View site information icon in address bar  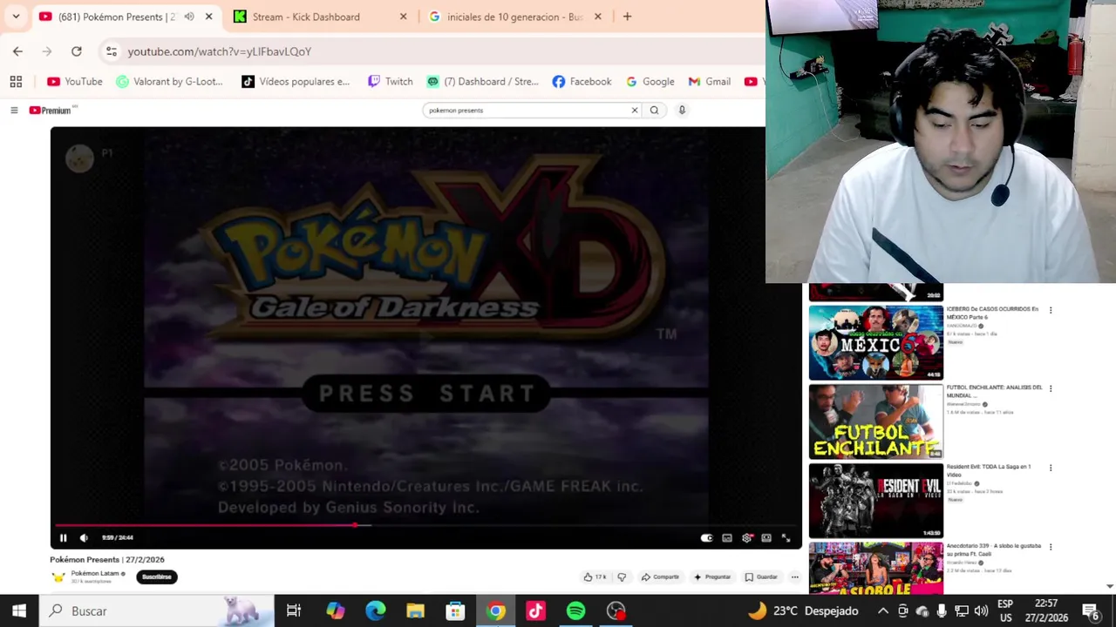point(112,51)
